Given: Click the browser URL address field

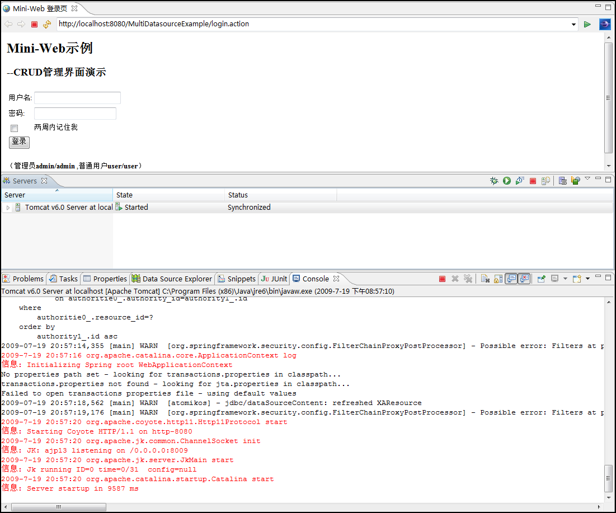Looking at the screenshot, I should (x=313, y=25).
